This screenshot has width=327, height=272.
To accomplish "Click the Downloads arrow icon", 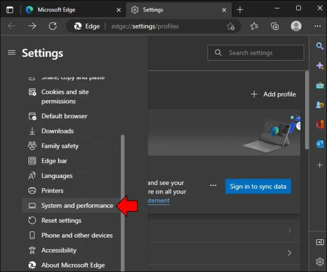I will pyautogui.click(x=32, y=131).
